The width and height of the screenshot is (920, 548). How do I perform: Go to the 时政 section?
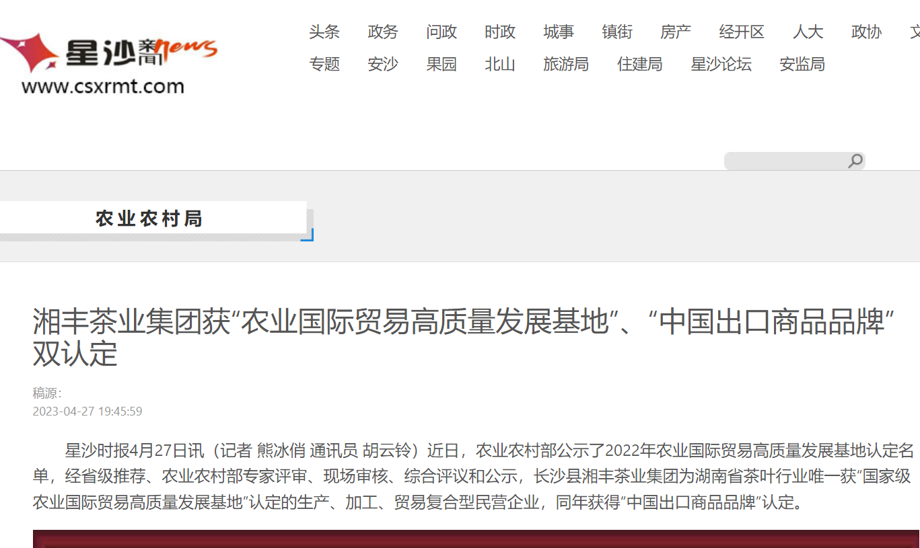[x=499, y=32]
